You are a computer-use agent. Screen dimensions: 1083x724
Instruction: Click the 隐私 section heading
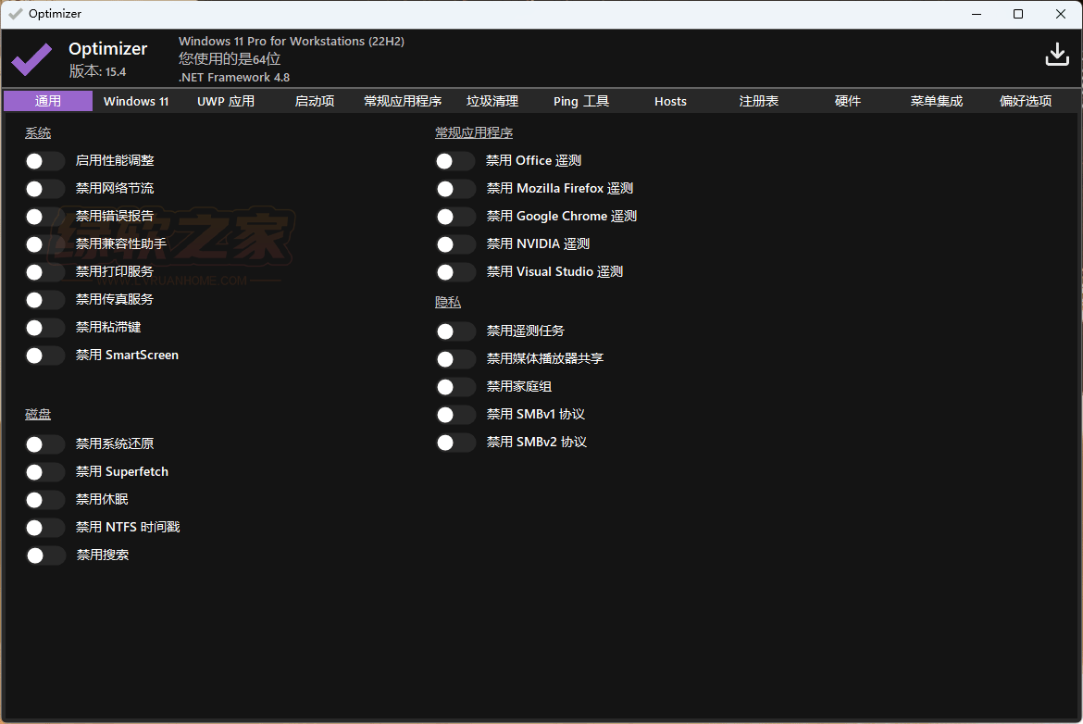(448, 302)
